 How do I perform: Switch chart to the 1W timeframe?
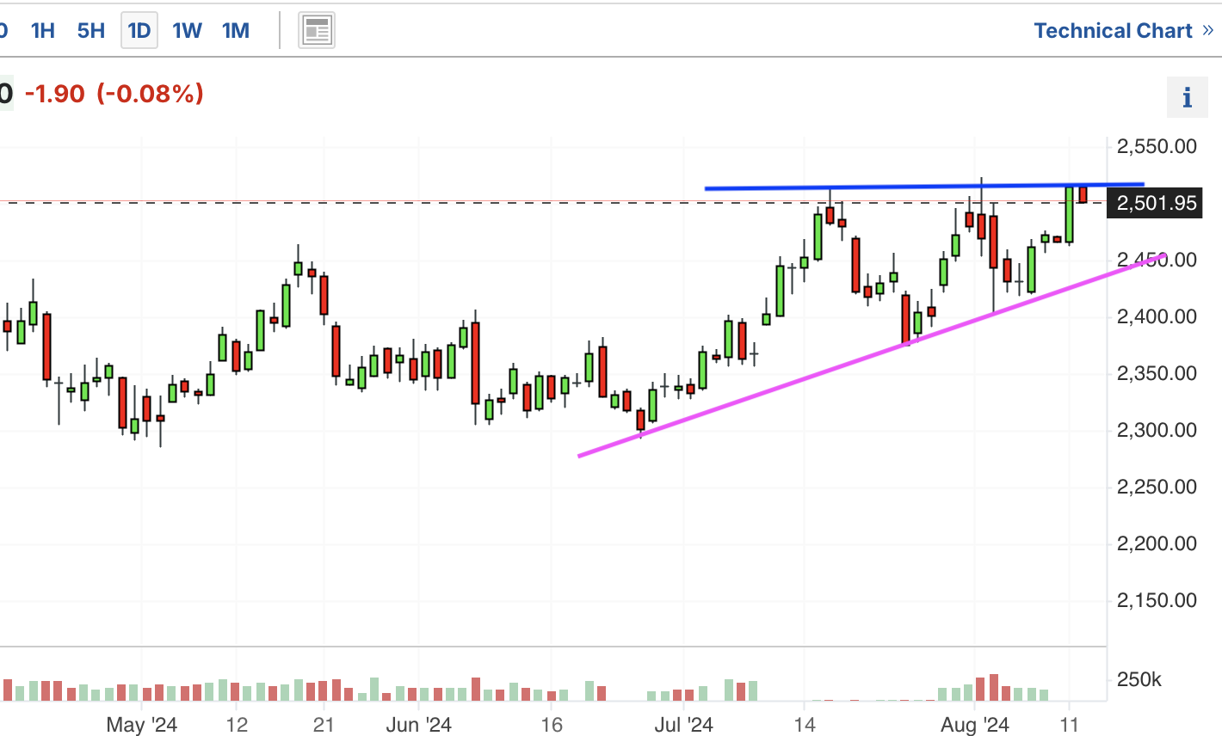point(188,31)
